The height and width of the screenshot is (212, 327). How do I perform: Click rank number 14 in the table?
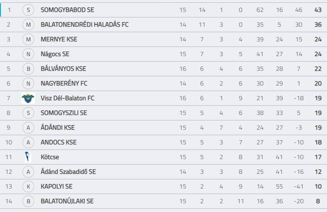click(9, 201)
